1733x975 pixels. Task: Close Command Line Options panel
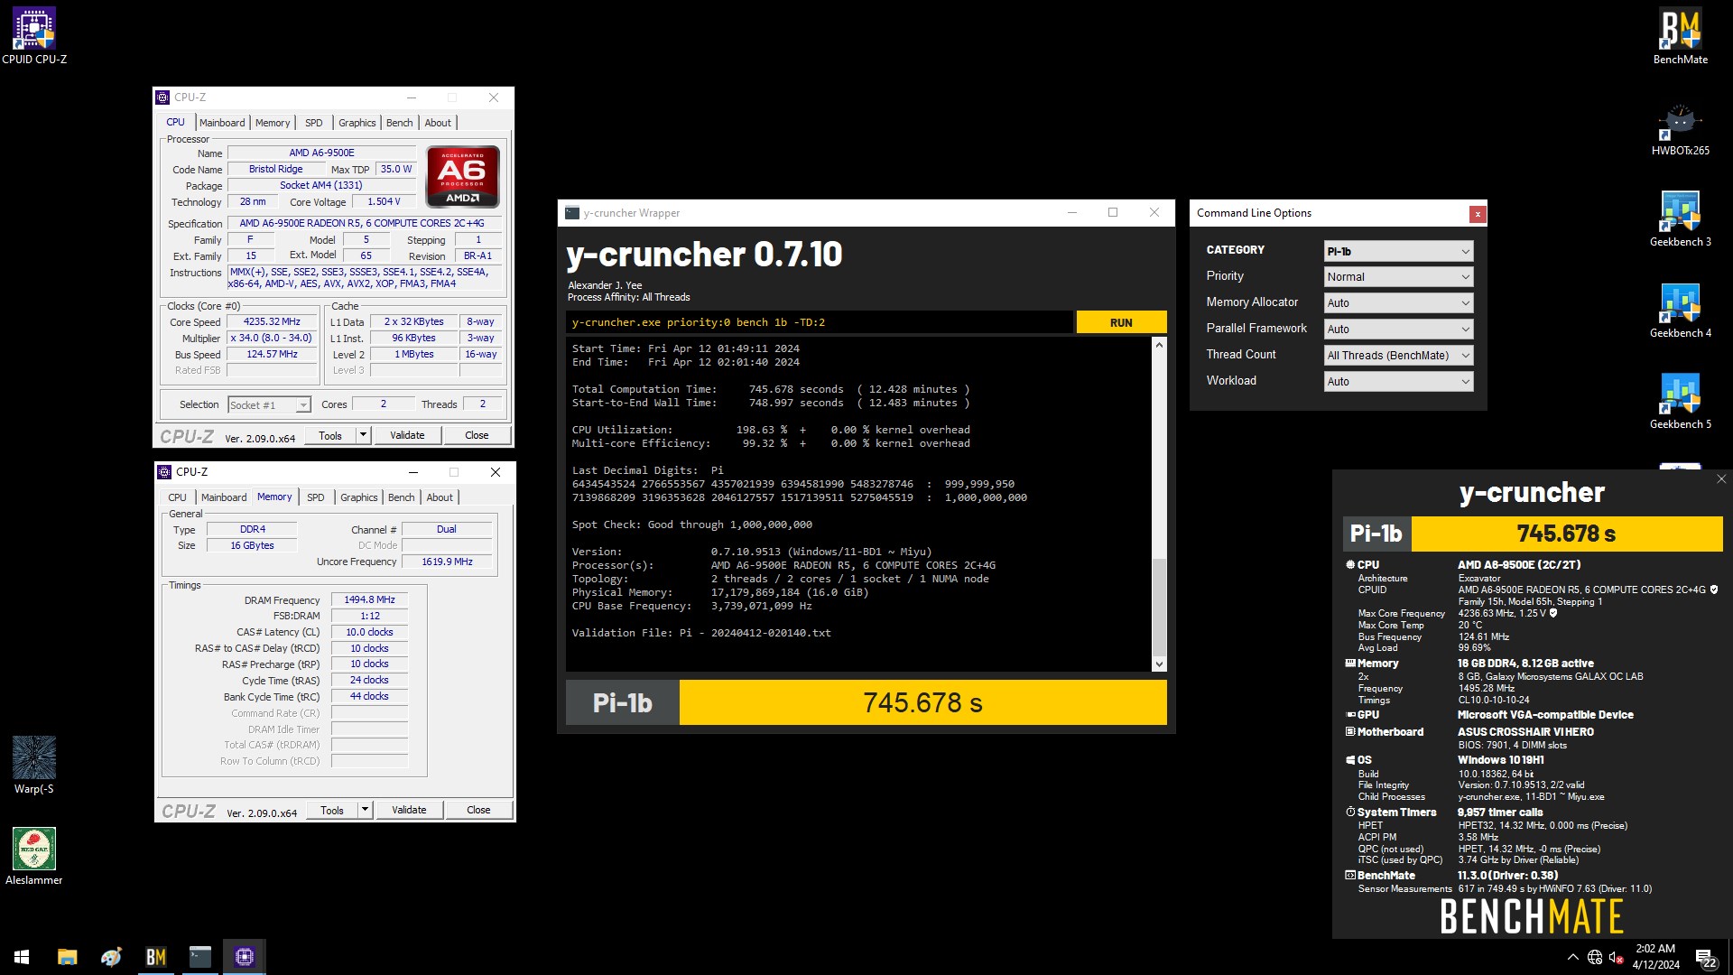click(1477, 214)
